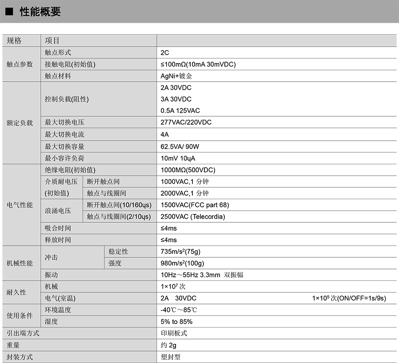
Task: Click the 触点形式 value 2C
Action: click(165, 52)
